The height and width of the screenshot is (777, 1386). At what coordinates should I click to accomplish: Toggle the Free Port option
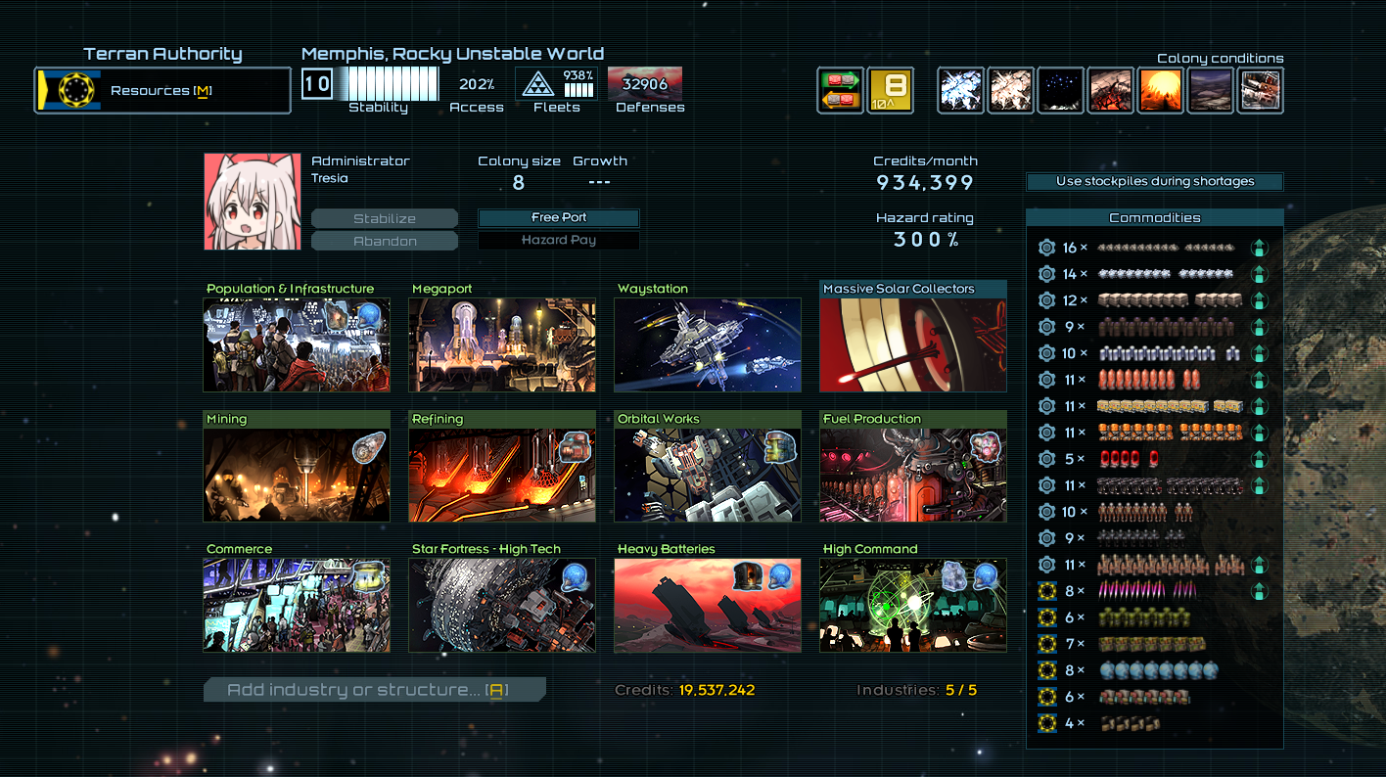click(559, 218)
